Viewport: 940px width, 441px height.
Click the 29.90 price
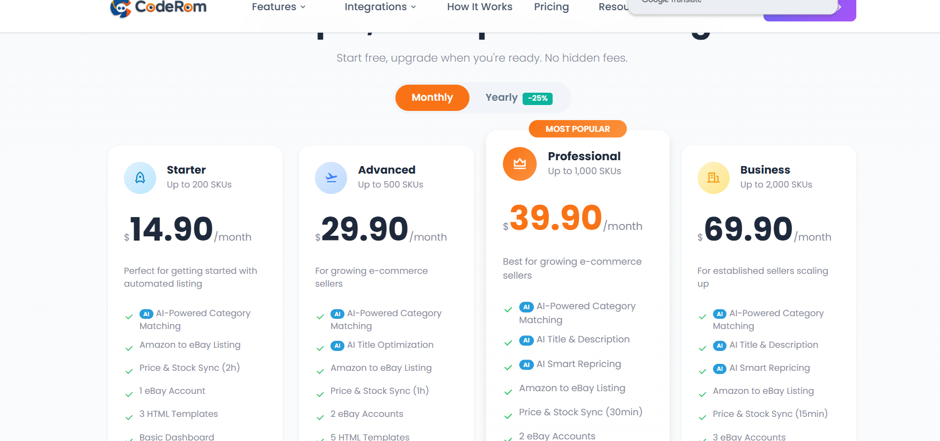365,229
